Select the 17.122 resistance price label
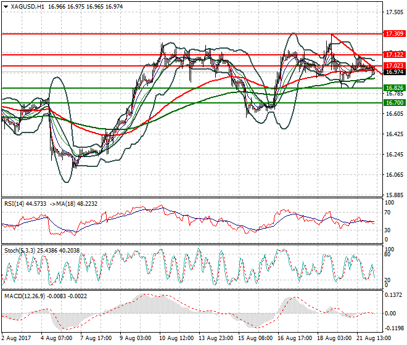This screenshot has height=345, width=407. tap(394, 55)
